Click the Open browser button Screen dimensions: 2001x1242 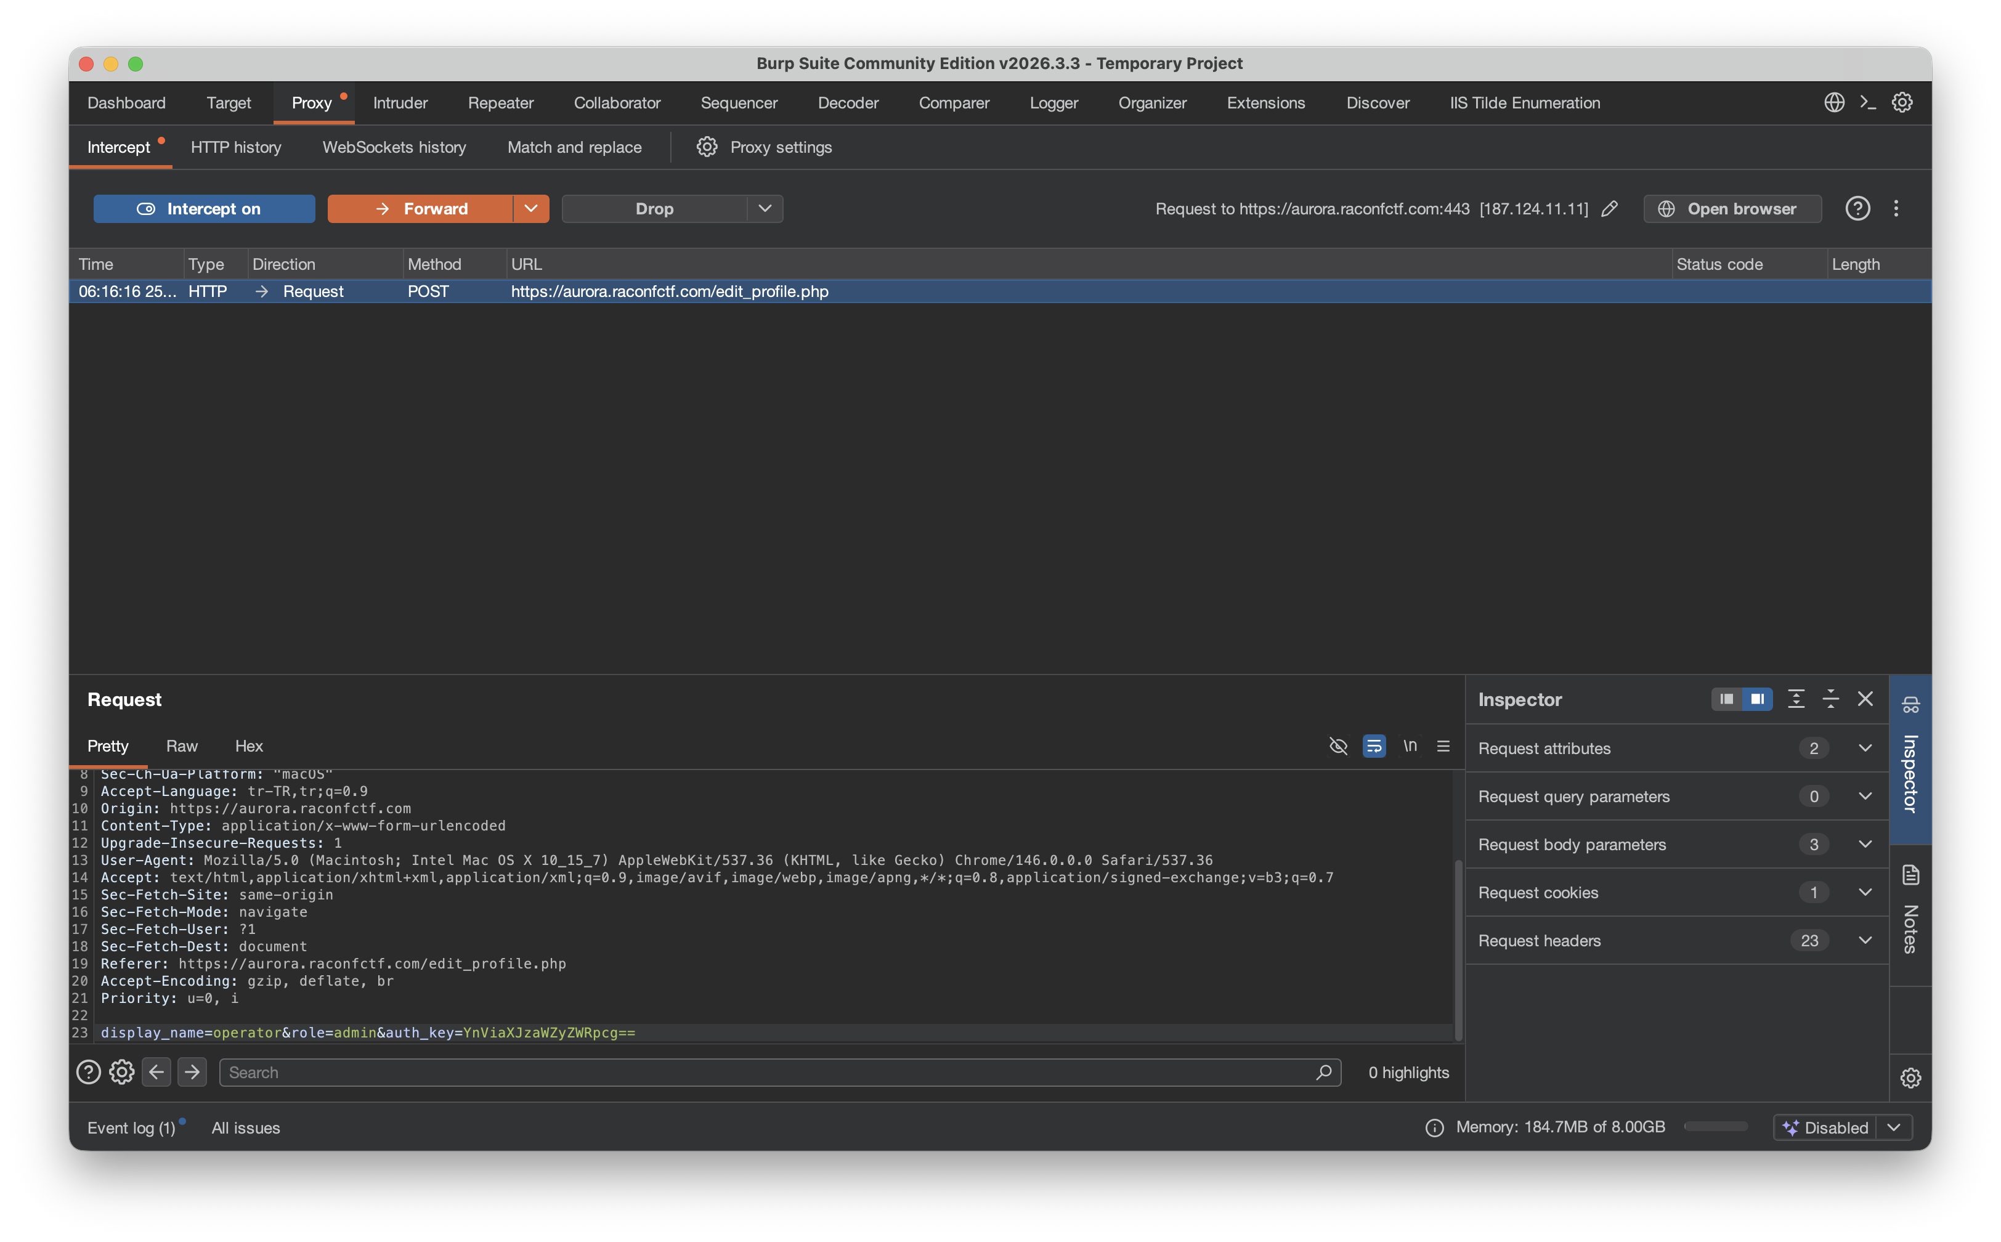coord(1732,209)
